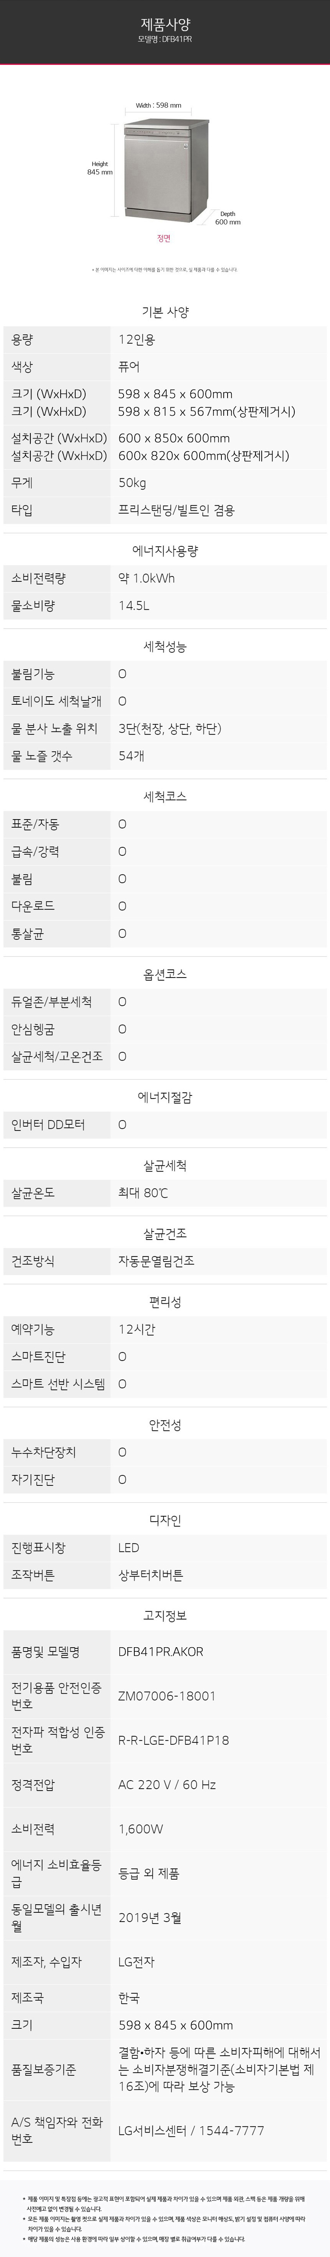Click the 에너지사용량 section heading
The width and height of the screenshot is (330, 2257).
coord(165,551)
